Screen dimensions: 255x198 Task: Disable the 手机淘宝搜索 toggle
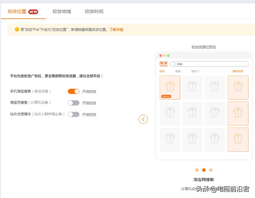click(74, 91)
